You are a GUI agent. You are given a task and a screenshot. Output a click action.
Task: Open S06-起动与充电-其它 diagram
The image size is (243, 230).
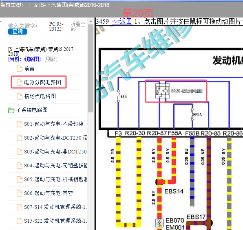pyautogui.click(x=49, y=193)
